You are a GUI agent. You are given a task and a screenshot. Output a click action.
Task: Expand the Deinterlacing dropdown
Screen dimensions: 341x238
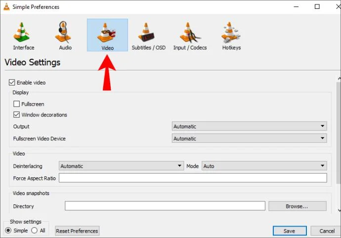122,166
